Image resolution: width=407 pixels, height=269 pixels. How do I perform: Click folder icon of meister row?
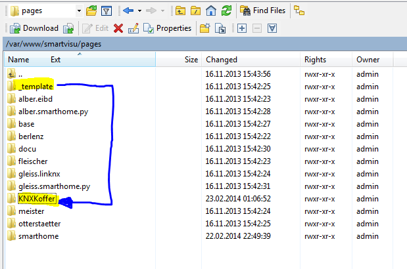11,211
